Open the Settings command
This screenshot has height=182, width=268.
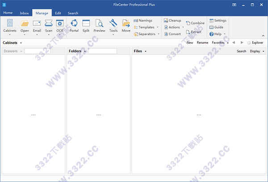pos(218,21)
